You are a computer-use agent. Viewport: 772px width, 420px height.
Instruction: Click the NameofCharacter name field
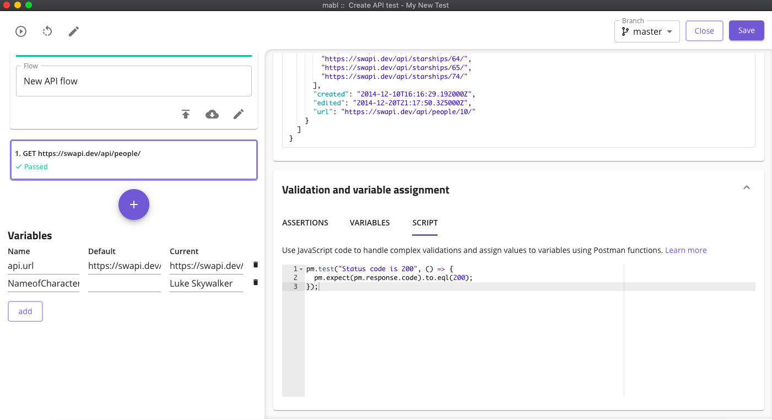(x=44, y=284)
